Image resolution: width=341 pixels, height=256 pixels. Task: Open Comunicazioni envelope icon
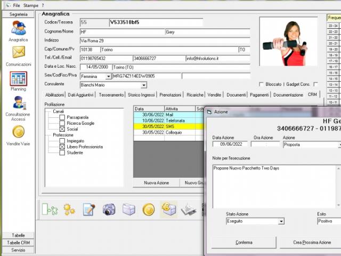(18, 53)
